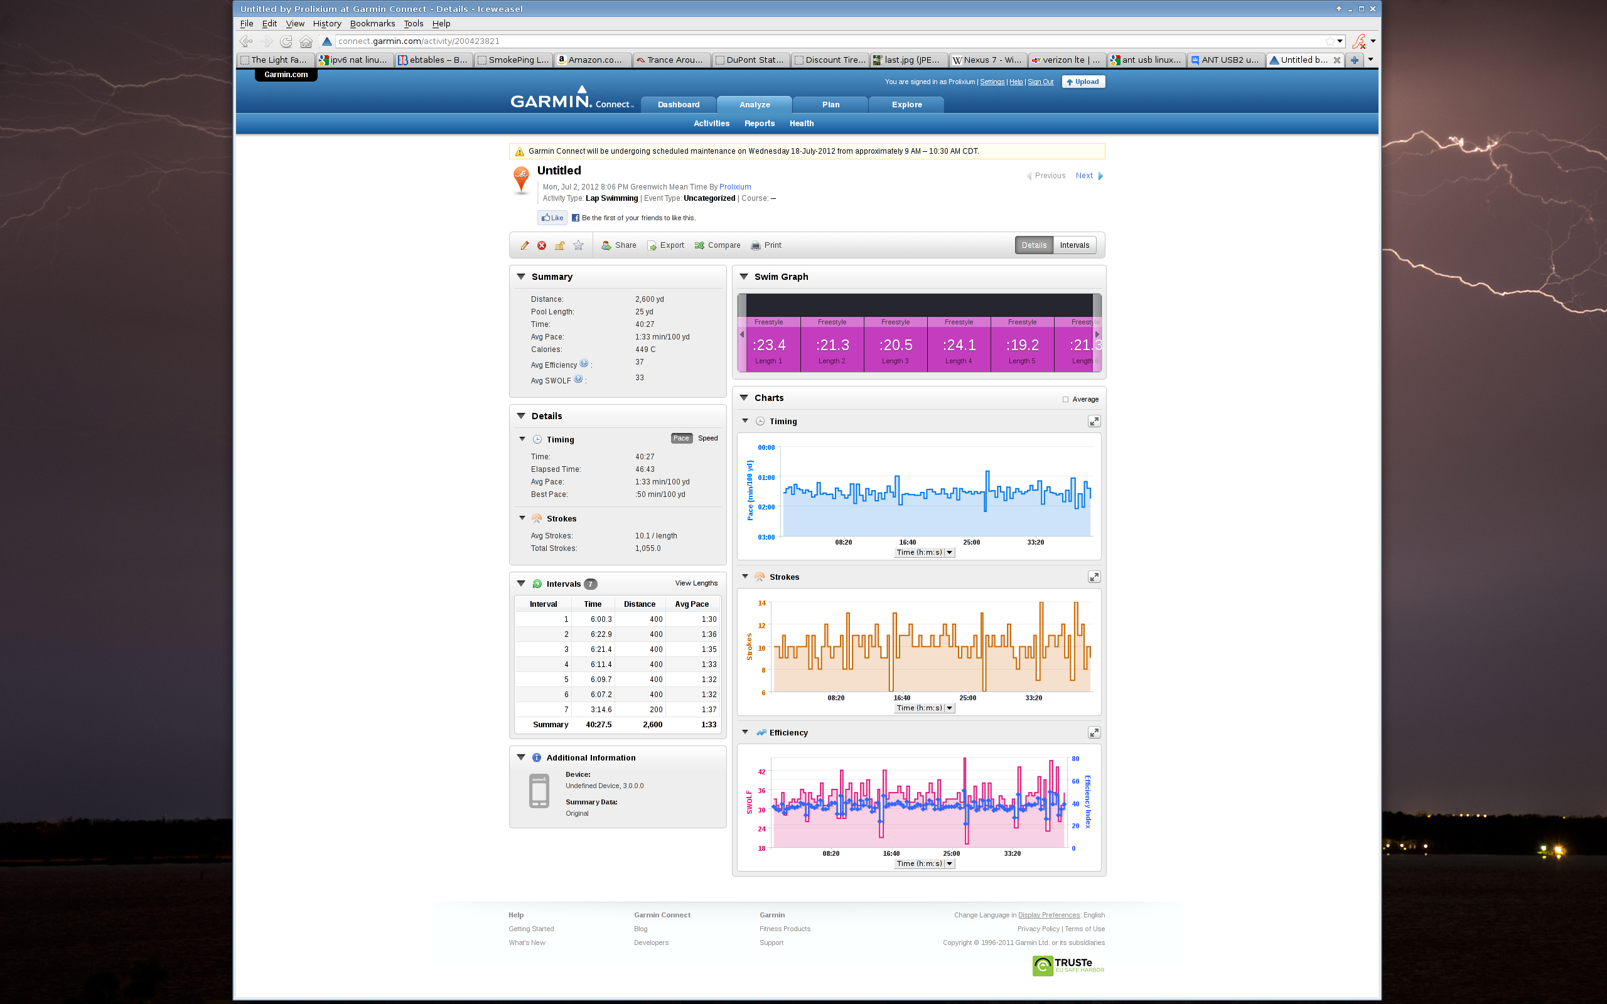1607x1004 pixels.
Task: Toggle the Average checkbox in Charts
Action: (1065, 399)
